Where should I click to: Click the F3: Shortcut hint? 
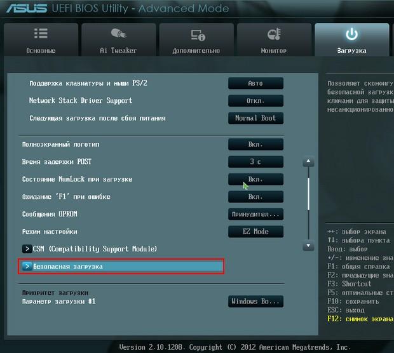click(350, 284)
